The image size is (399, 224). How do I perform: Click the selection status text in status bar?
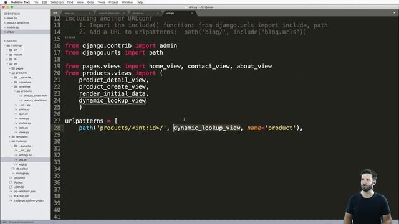click(21, 222)
